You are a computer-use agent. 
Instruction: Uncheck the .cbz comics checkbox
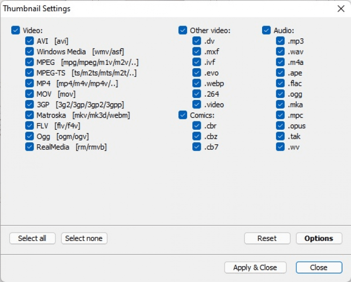click(197, 136)
